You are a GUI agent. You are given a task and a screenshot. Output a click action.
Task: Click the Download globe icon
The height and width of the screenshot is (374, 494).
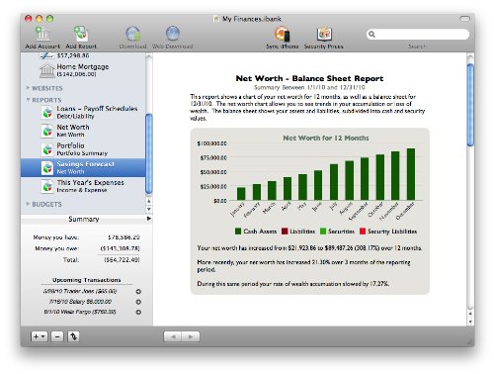[x=132, y=34]
